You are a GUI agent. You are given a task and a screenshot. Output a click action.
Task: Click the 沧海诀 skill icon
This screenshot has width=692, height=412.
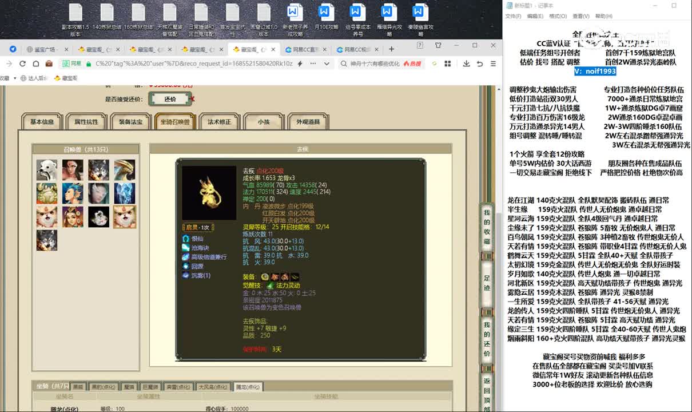(x=186, y=248)
